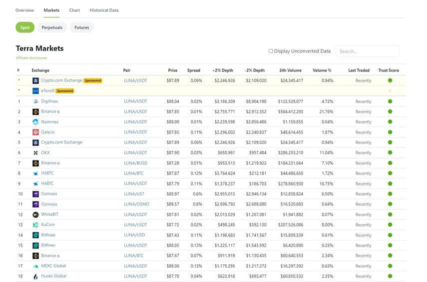Click the MEXC Global logo

35,266
